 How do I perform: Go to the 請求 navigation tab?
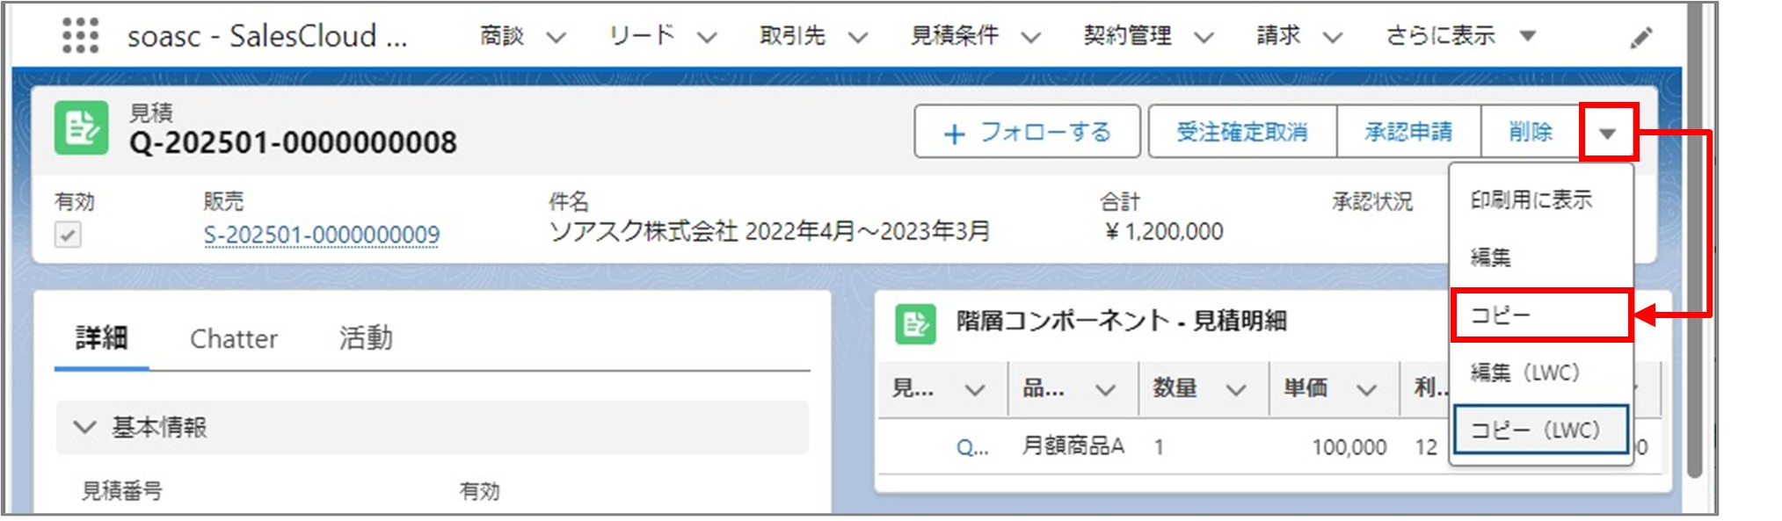(1278, 36)
